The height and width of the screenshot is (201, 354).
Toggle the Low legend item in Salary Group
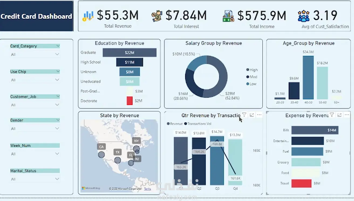pyautogui.click(x=251, y=84)
